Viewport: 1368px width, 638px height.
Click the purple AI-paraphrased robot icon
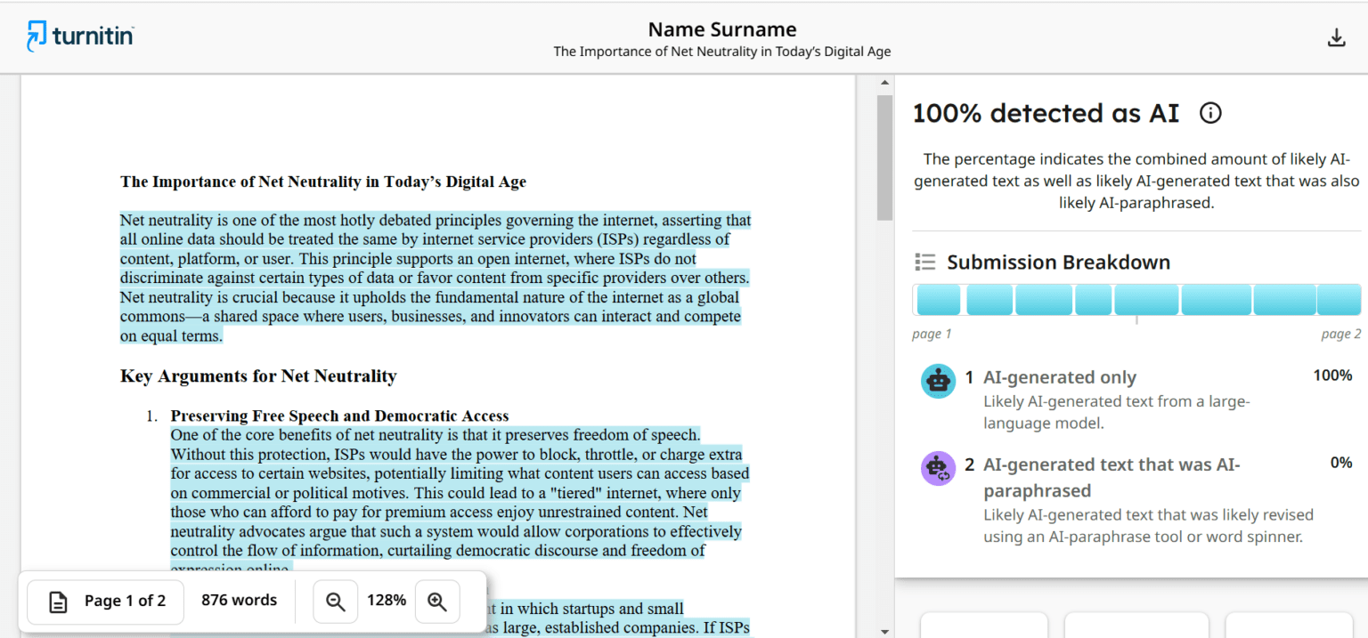point(938,468)
